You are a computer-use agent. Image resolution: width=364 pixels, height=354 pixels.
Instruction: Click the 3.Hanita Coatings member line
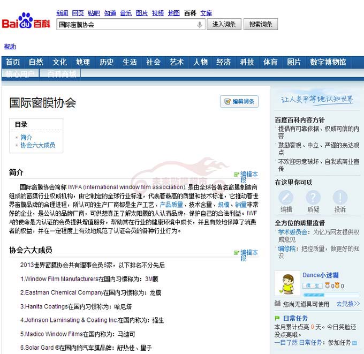click(x=76, y=307)
